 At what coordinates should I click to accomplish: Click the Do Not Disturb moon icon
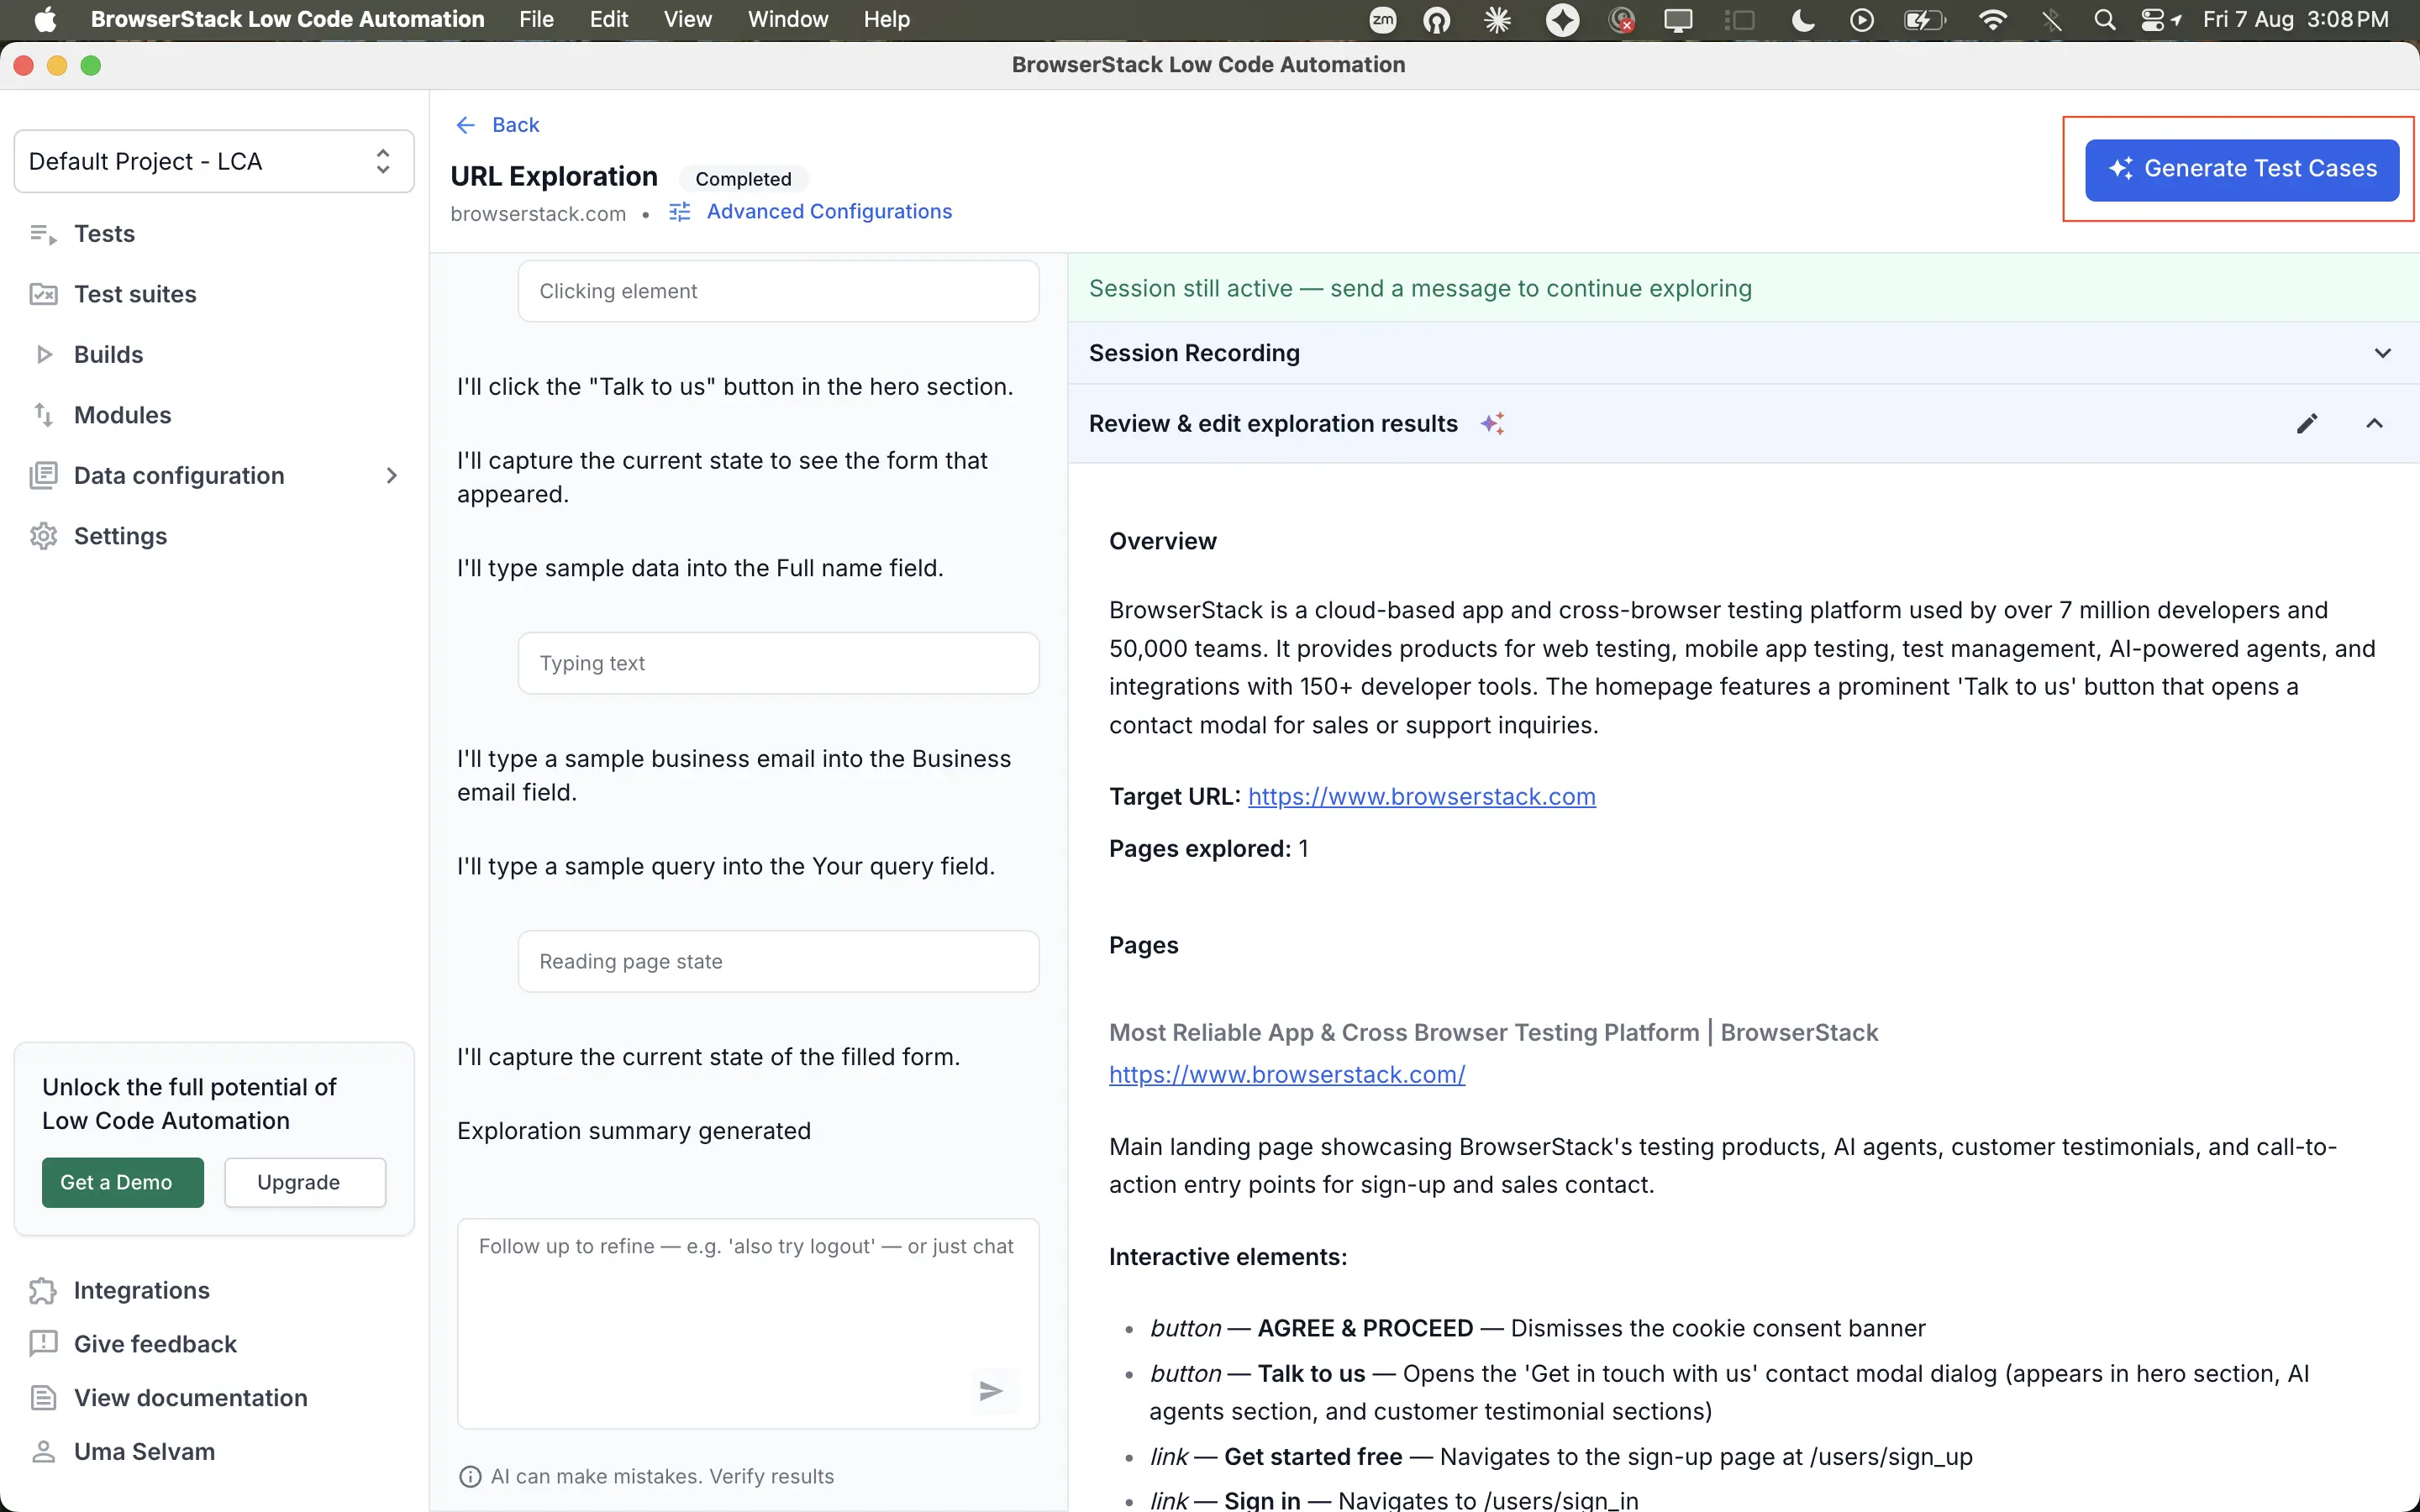click(1803, 20)
